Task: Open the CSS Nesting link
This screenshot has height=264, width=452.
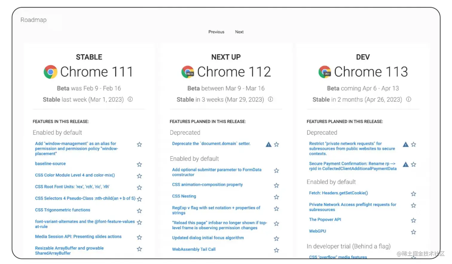Action: coord(184,196)
